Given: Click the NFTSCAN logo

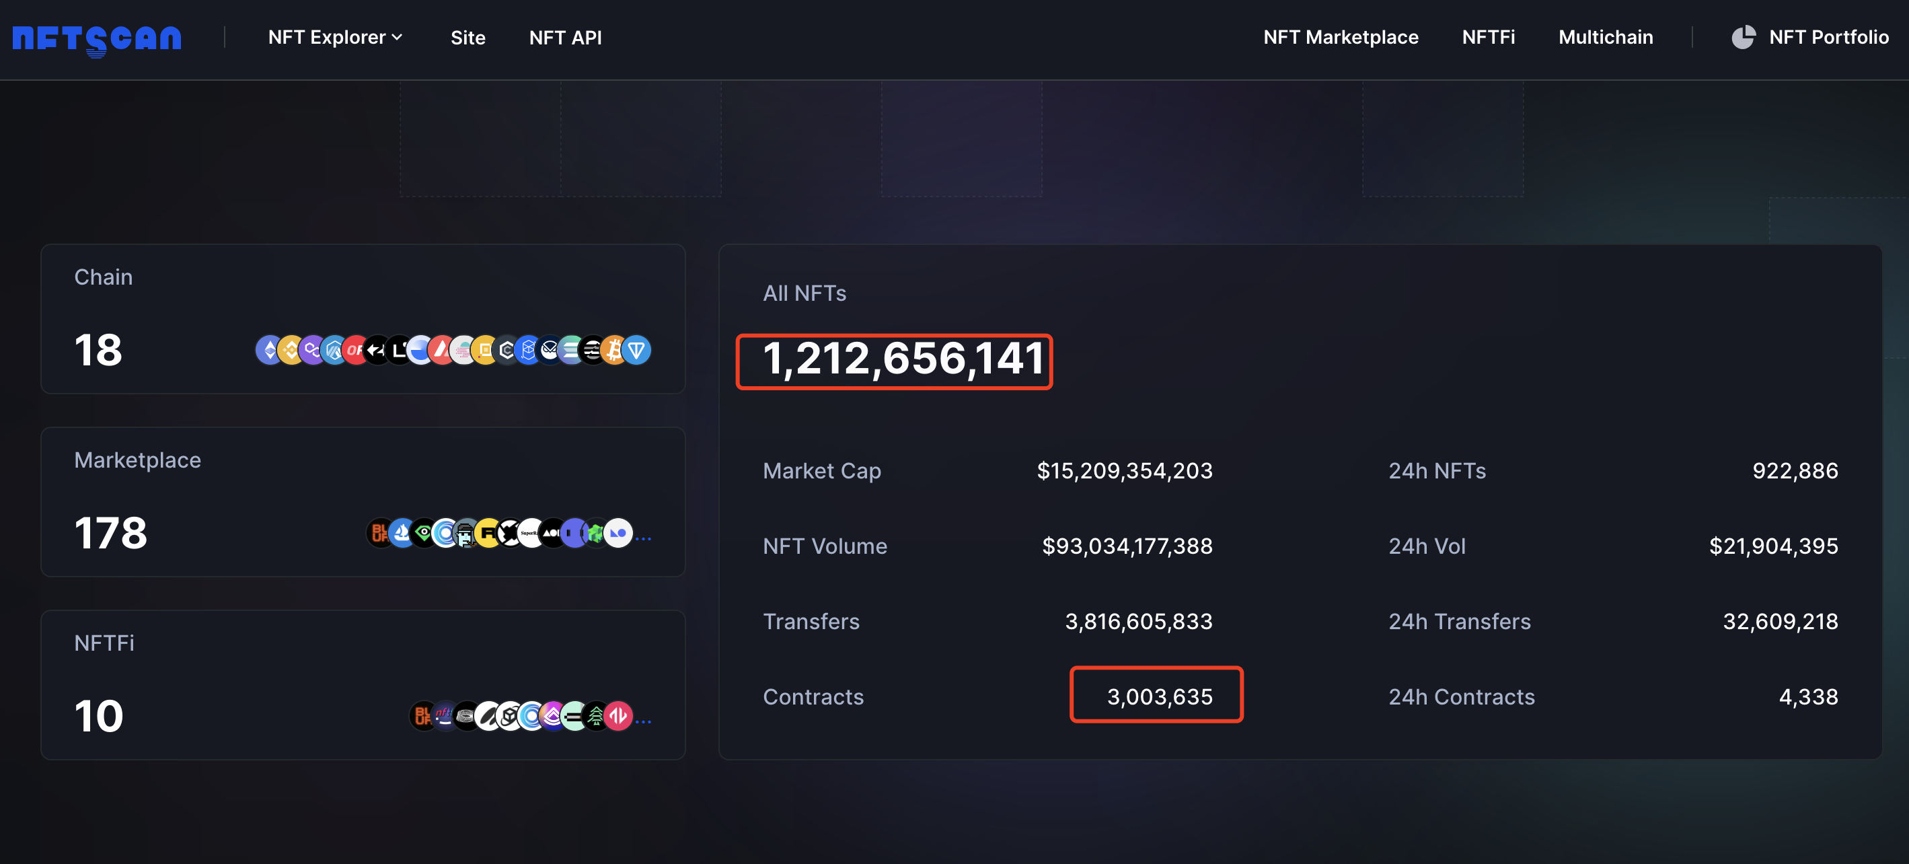Looking at the screenshot, I should 96,38.
